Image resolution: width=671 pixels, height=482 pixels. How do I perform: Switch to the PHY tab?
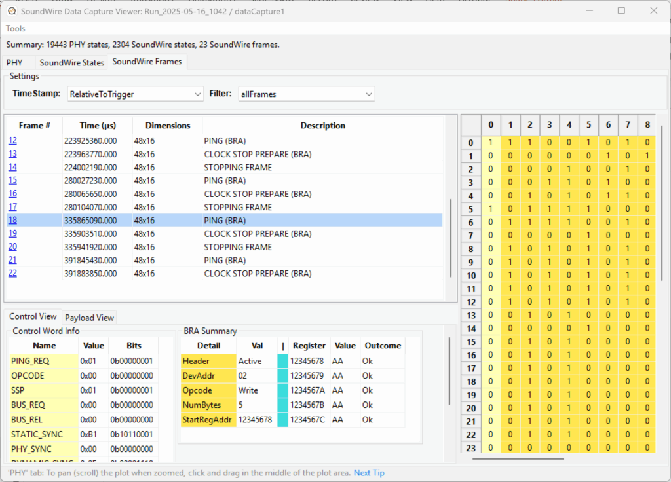pyautogui.click(x=14, y=62)
